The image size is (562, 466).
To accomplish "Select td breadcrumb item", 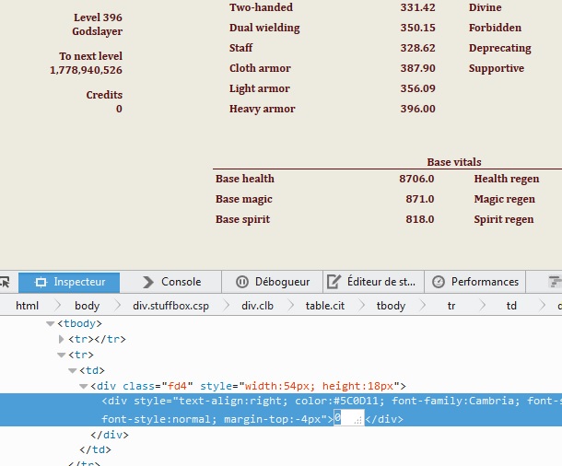I will pos(511,306).
